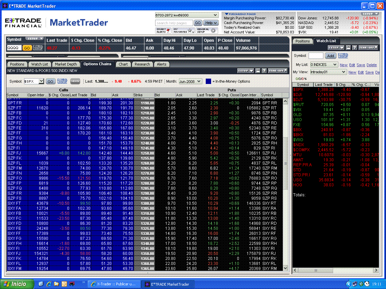
Task: Click New link for My List
Action: coord(343,65)
